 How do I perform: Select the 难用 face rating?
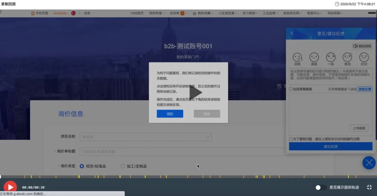point(347,59)
